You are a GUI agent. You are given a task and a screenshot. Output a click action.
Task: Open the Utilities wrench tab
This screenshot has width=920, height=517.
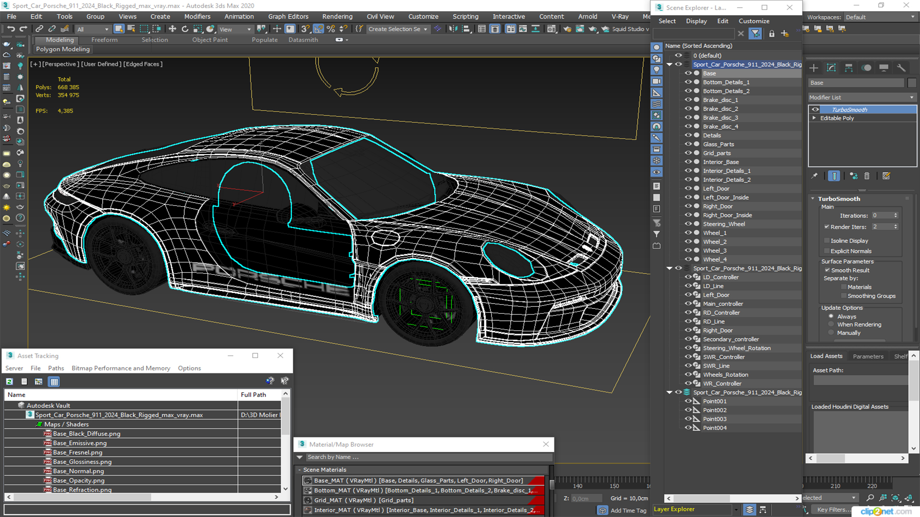(901, 68)
